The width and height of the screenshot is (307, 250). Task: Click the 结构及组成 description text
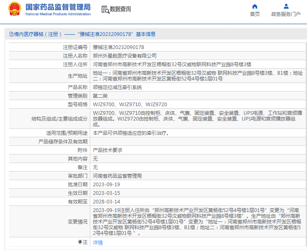197,118
